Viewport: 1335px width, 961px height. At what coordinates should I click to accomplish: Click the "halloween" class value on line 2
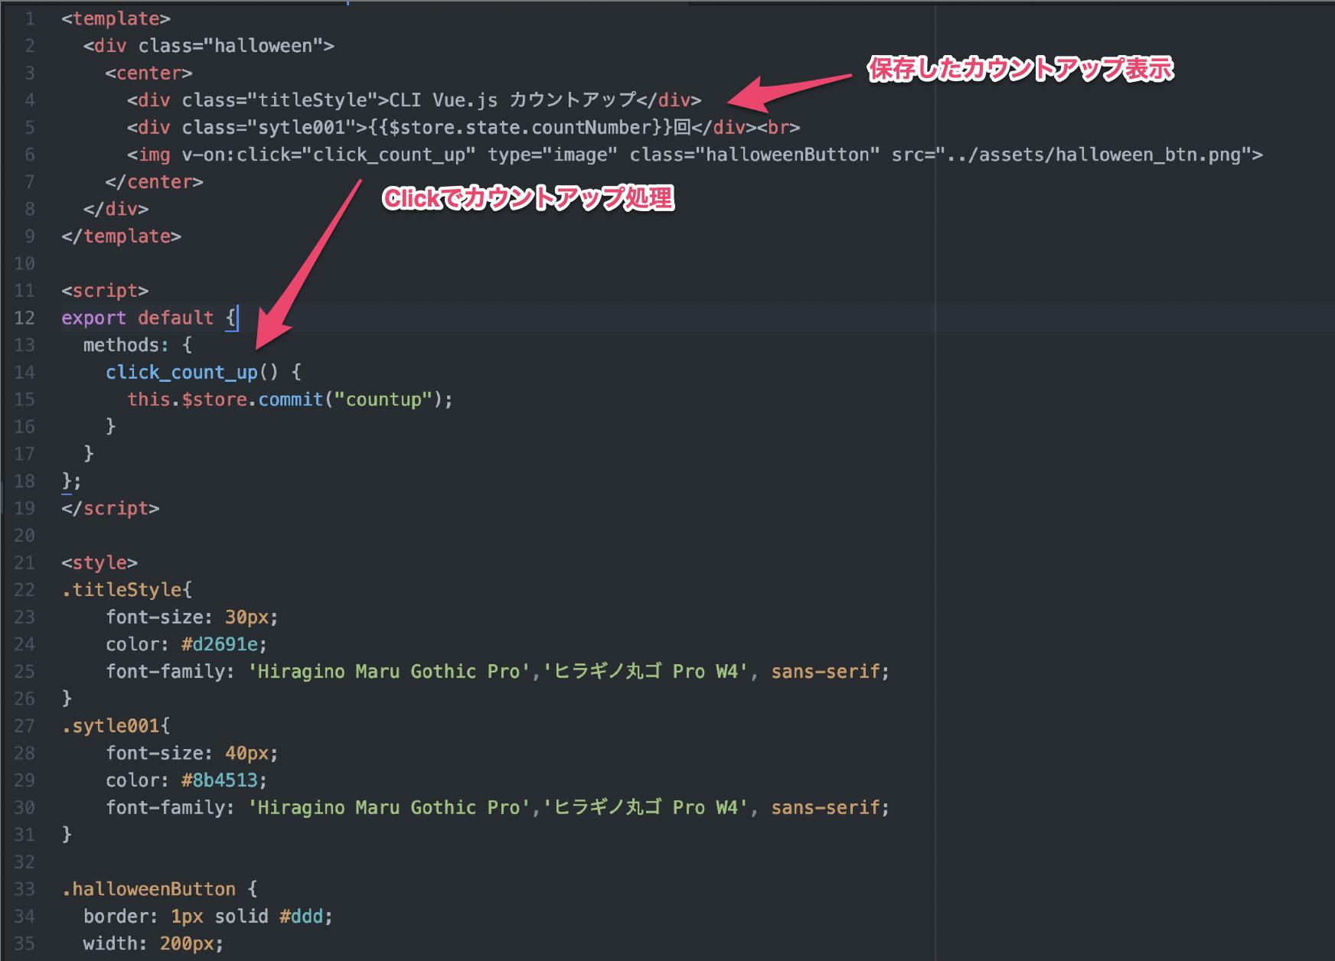coord(263,46)
